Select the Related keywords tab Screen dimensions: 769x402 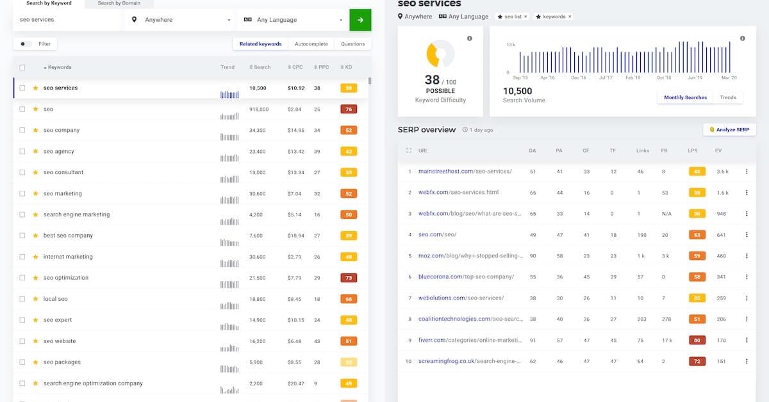(x=260, y=44)
